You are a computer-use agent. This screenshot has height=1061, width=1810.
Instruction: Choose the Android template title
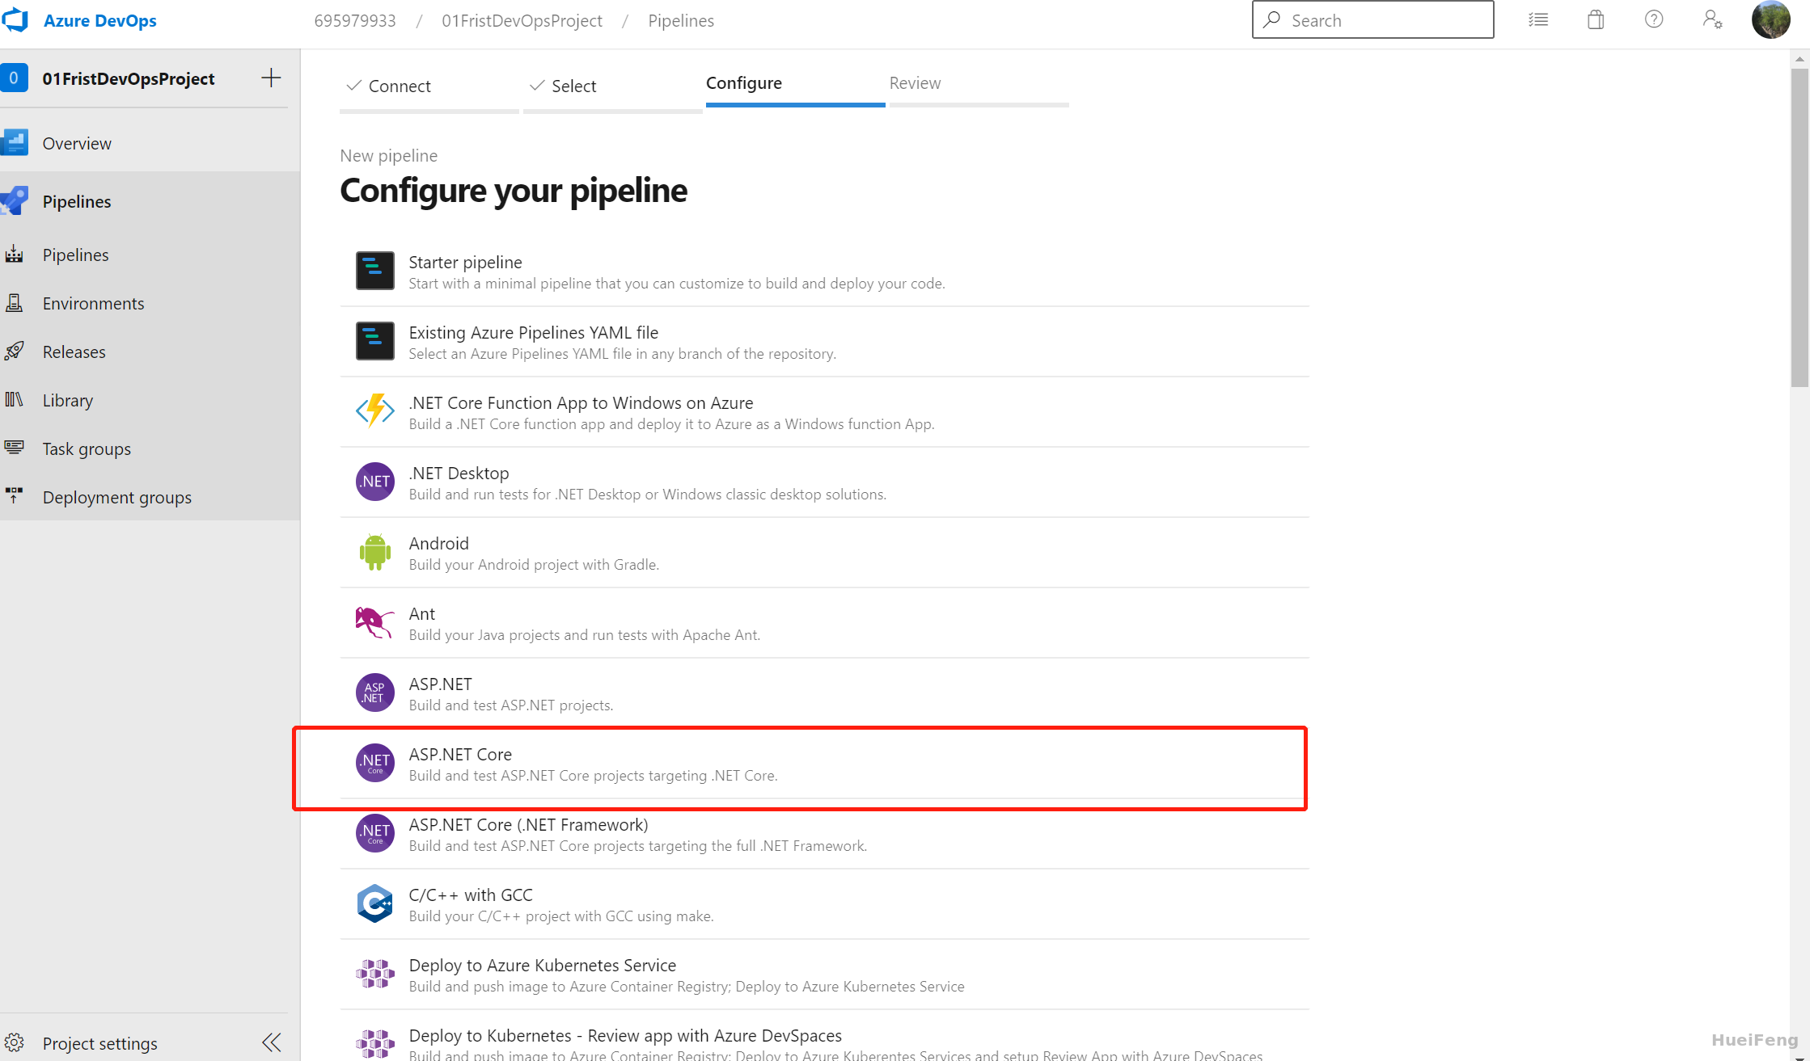click(x=438, y=543)
